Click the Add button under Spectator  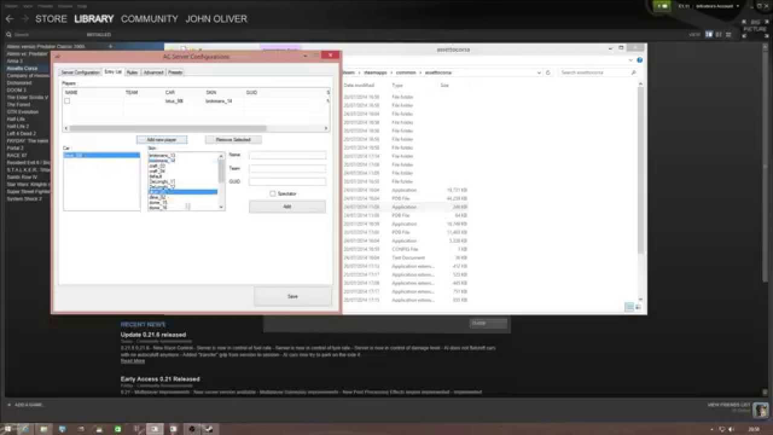pos(287,207)
